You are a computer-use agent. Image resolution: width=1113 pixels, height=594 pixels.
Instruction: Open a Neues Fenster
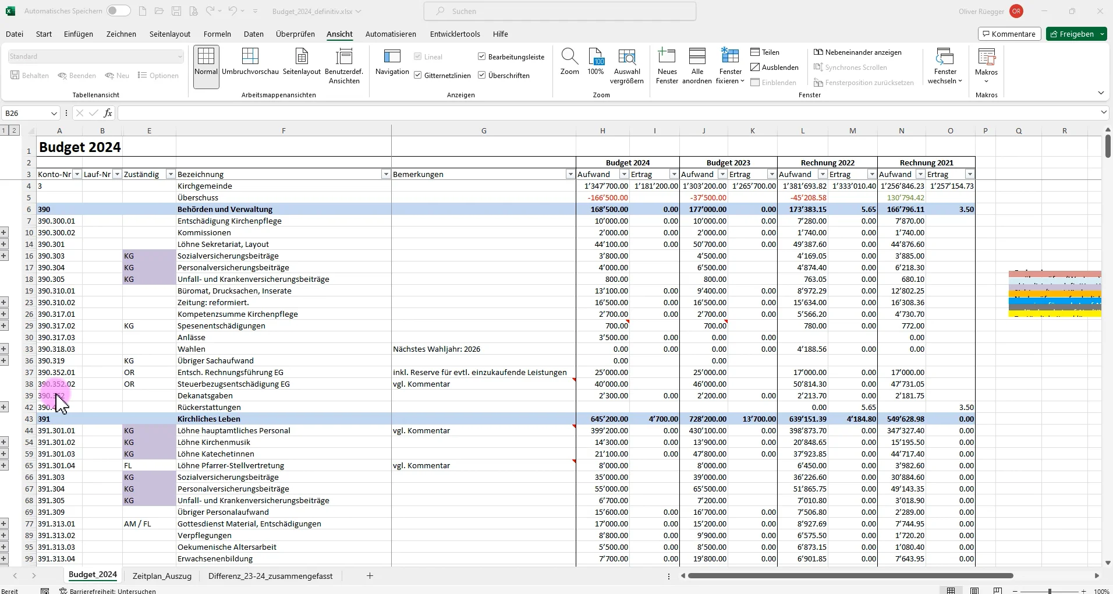[x=667, y=66]
